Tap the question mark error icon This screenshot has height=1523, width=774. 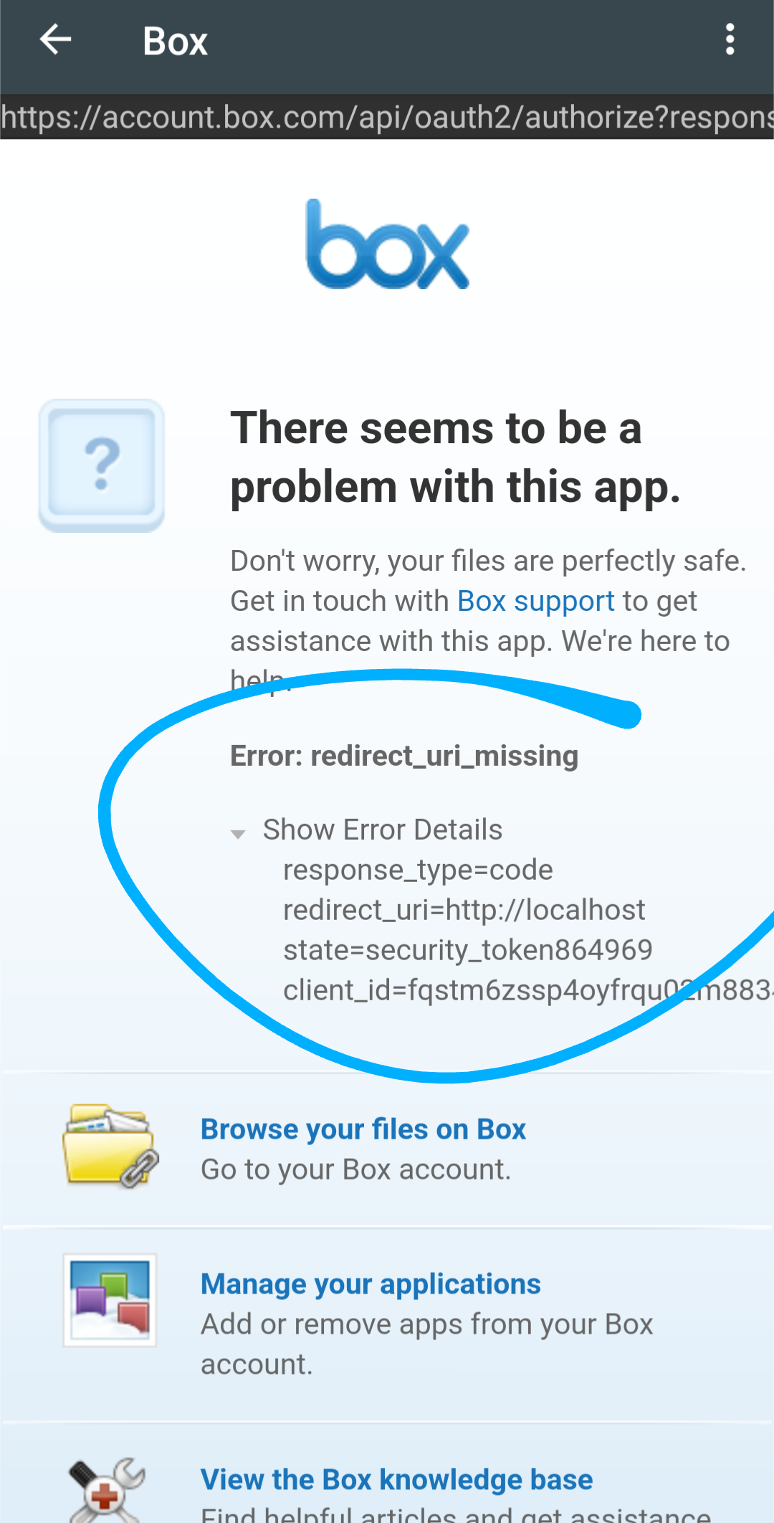tap(102, 466)
